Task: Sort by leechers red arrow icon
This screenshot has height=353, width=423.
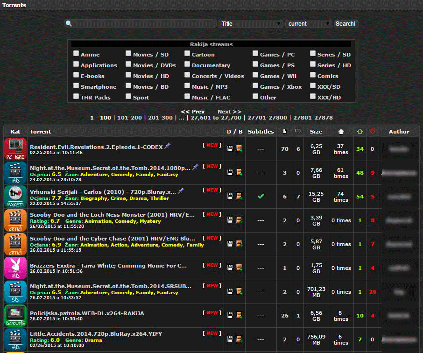Action: pyautogui.click(x=373, y=131)
